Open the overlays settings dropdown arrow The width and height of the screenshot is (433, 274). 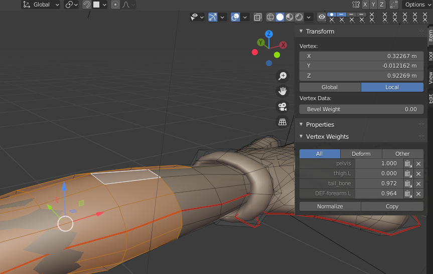[x=245, y=17]
